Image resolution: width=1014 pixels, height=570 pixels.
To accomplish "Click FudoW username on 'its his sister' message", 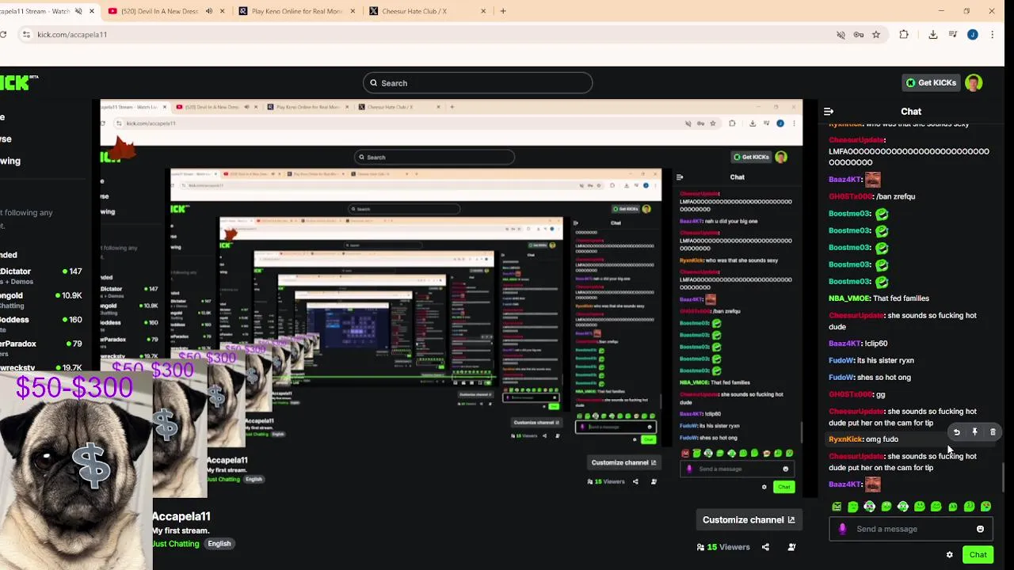I will click(x=841, y=360).
